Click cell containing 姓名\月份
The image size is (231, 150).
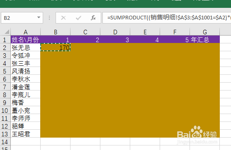[25, 39]
